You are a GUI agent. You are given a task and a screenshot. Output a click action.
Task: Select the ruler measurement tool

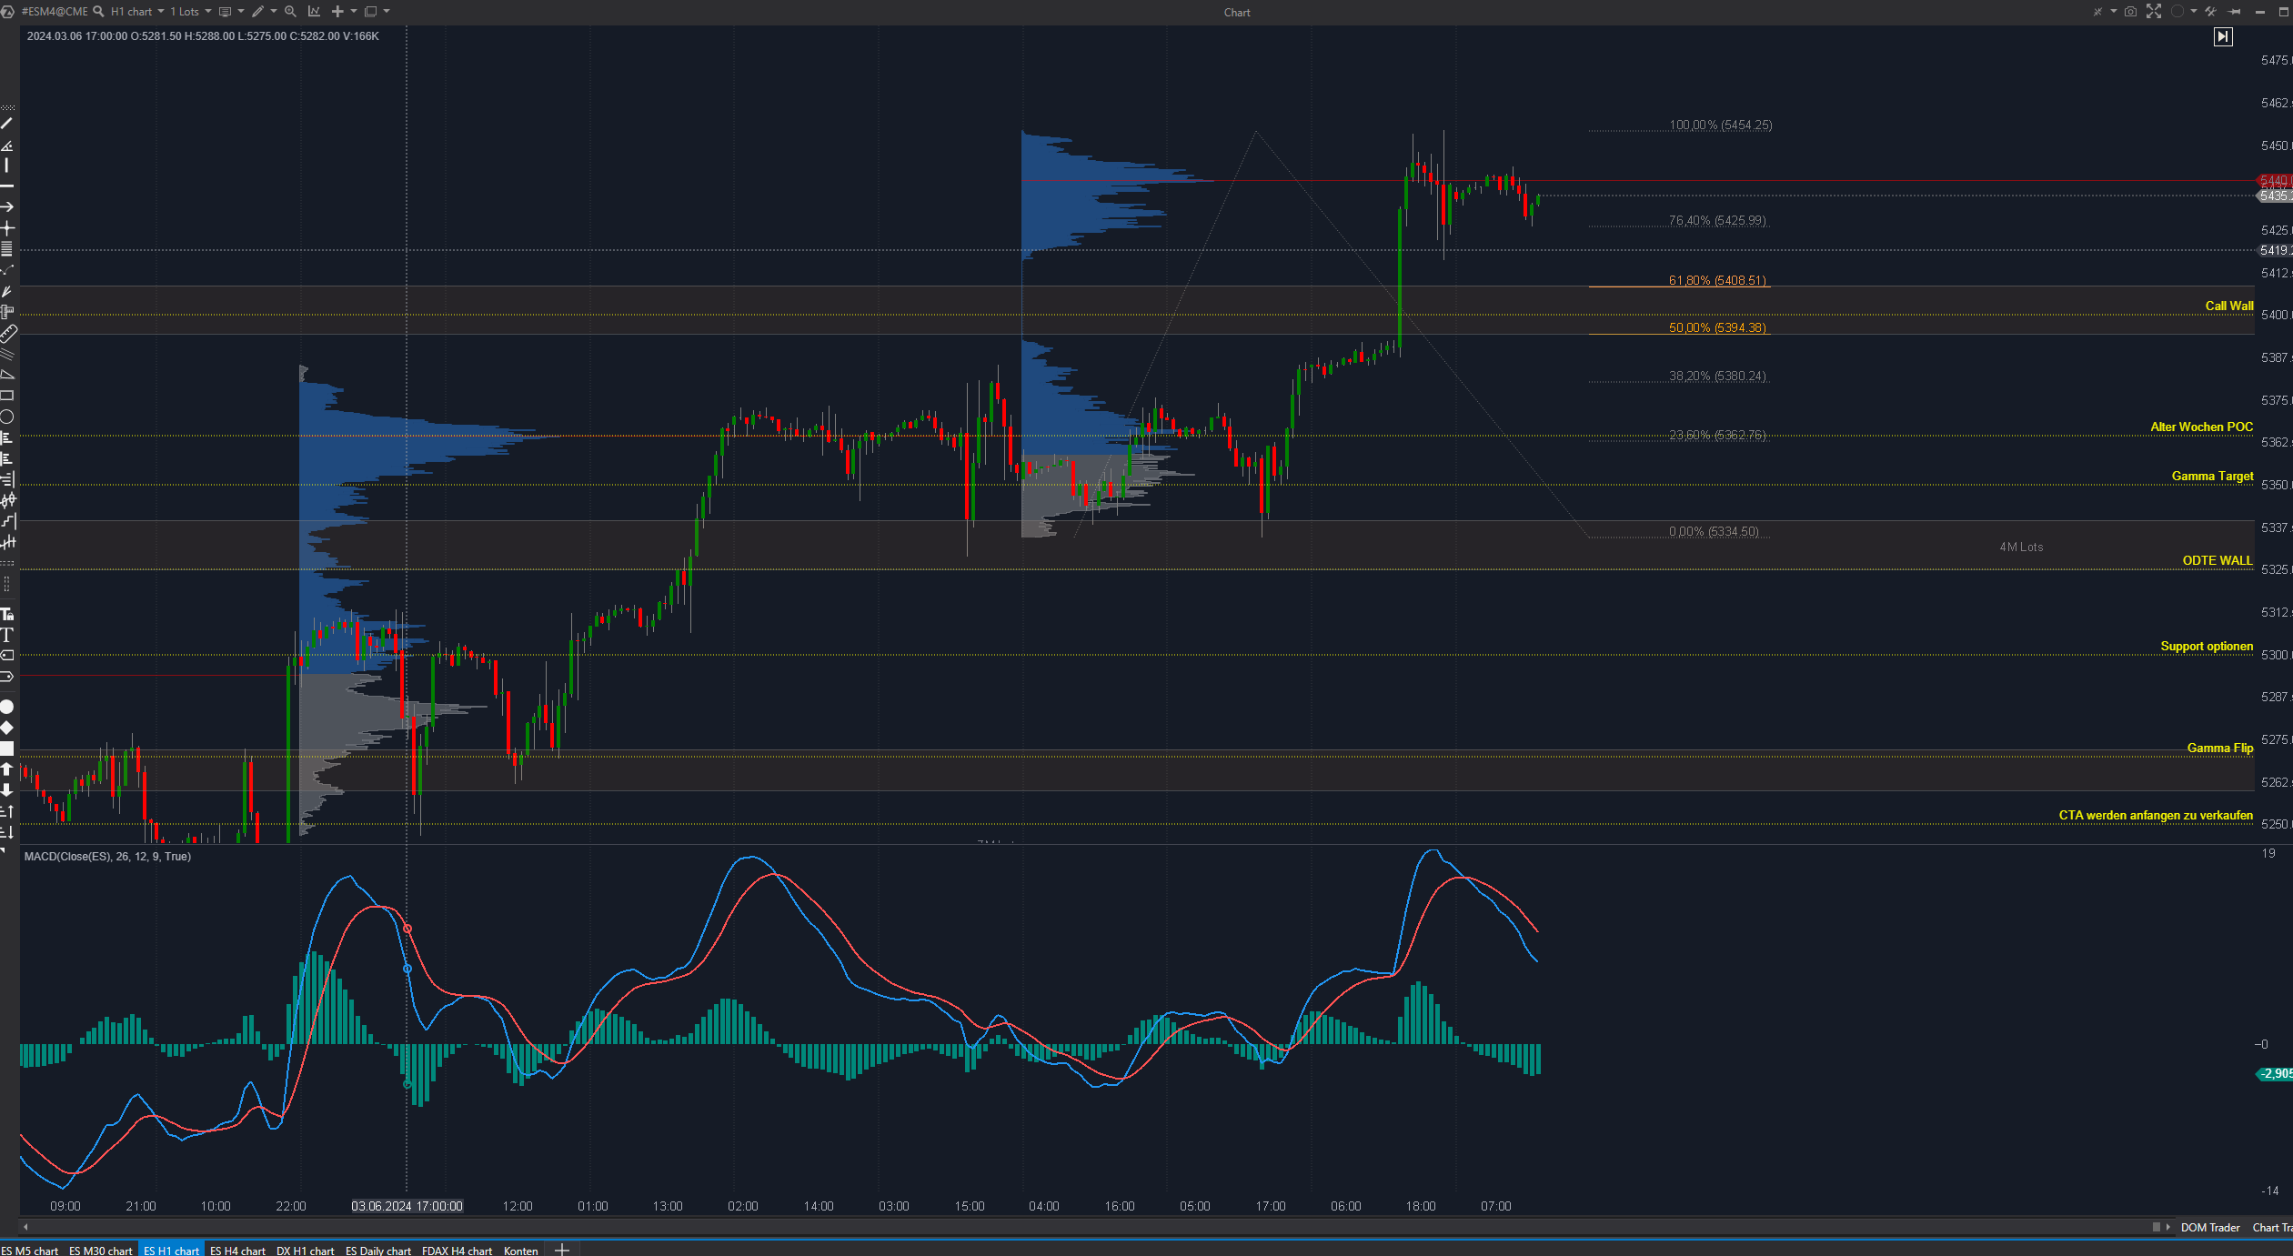click(7, 333)
